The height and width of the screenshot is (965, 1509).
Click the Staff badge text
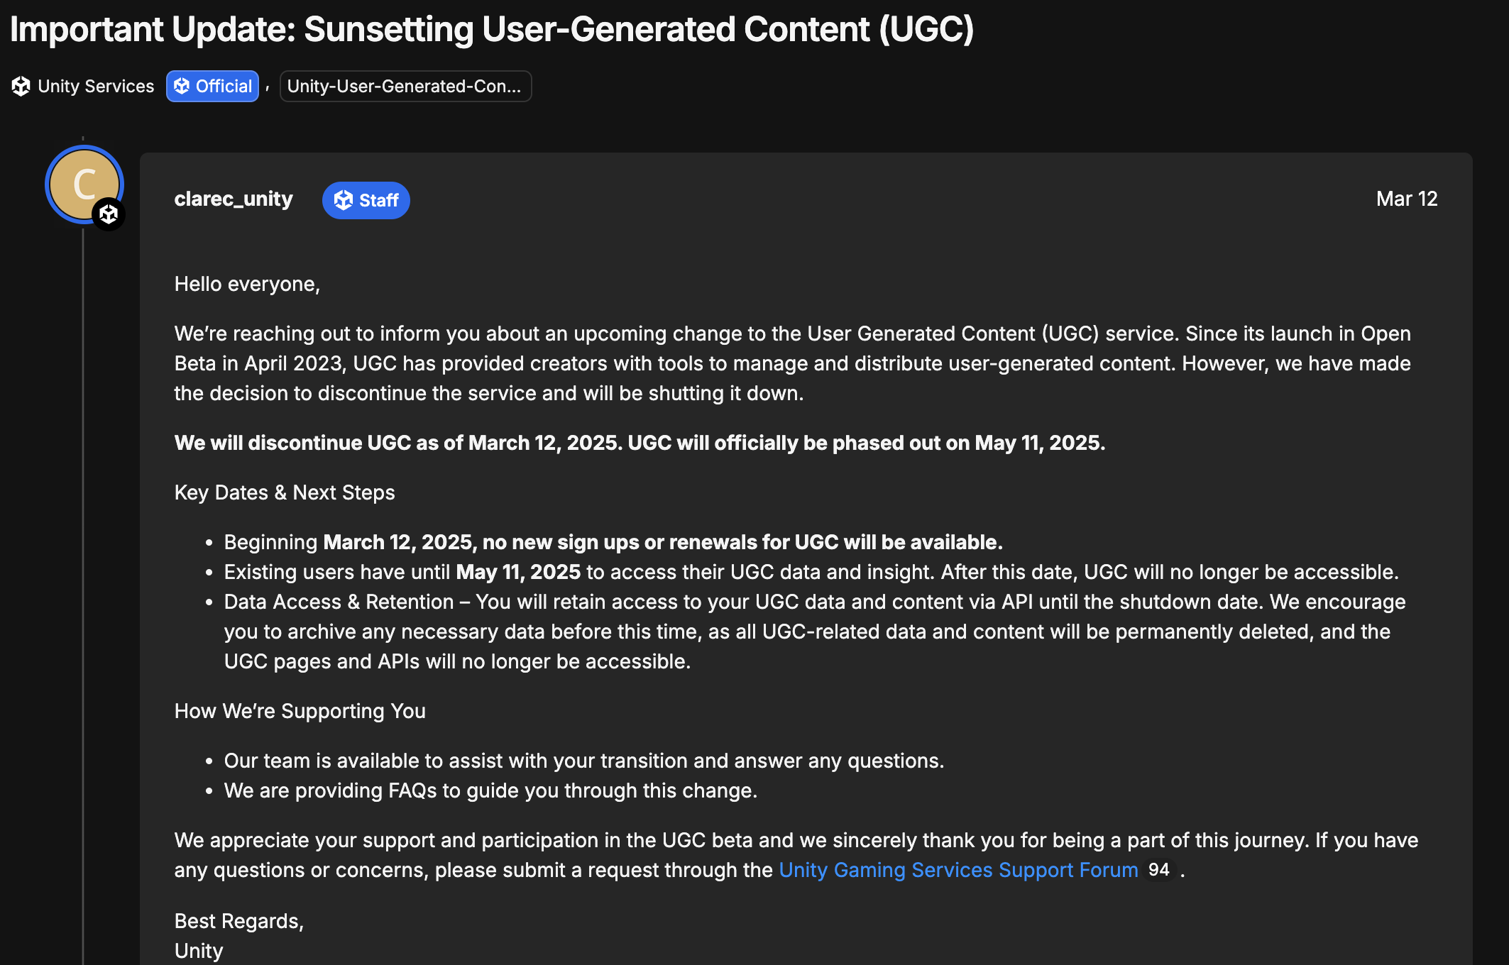tap(378, 201)
